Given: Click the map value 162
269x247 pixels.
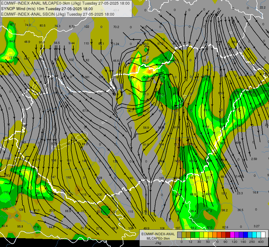Looking at the screenshot, I should (x=69, y=177).
